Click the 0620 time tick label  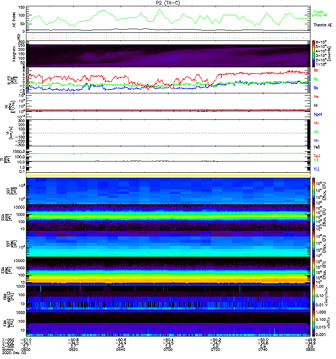pos(73,350)
